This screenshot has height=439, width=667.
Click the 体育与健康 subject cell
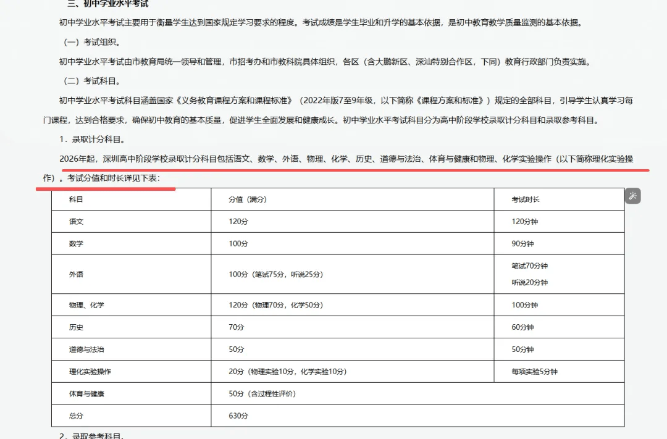pyautogui.click(x=131, y=393)
